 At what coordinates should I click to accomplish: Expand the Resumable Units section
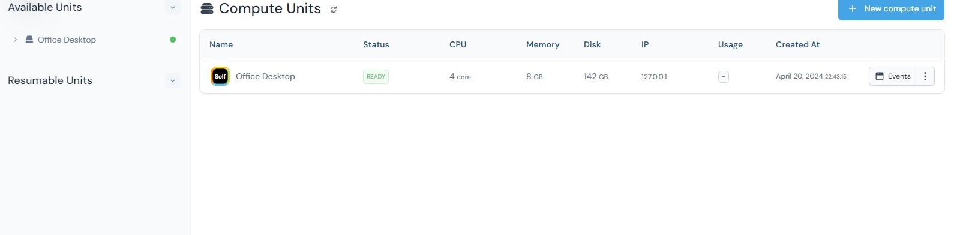[x=173, y=80]
